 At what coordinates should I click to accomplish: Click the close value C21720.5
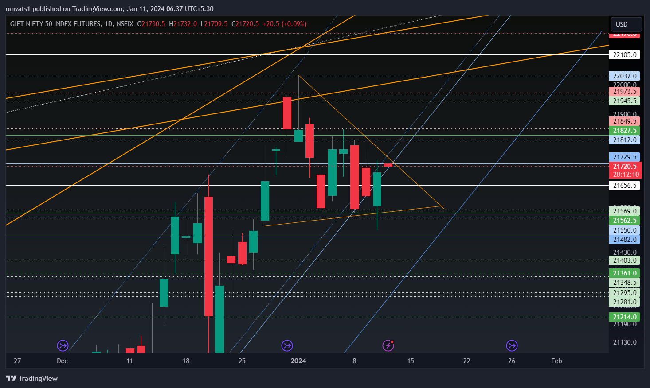pyautogui.click(x=245, y=24)
